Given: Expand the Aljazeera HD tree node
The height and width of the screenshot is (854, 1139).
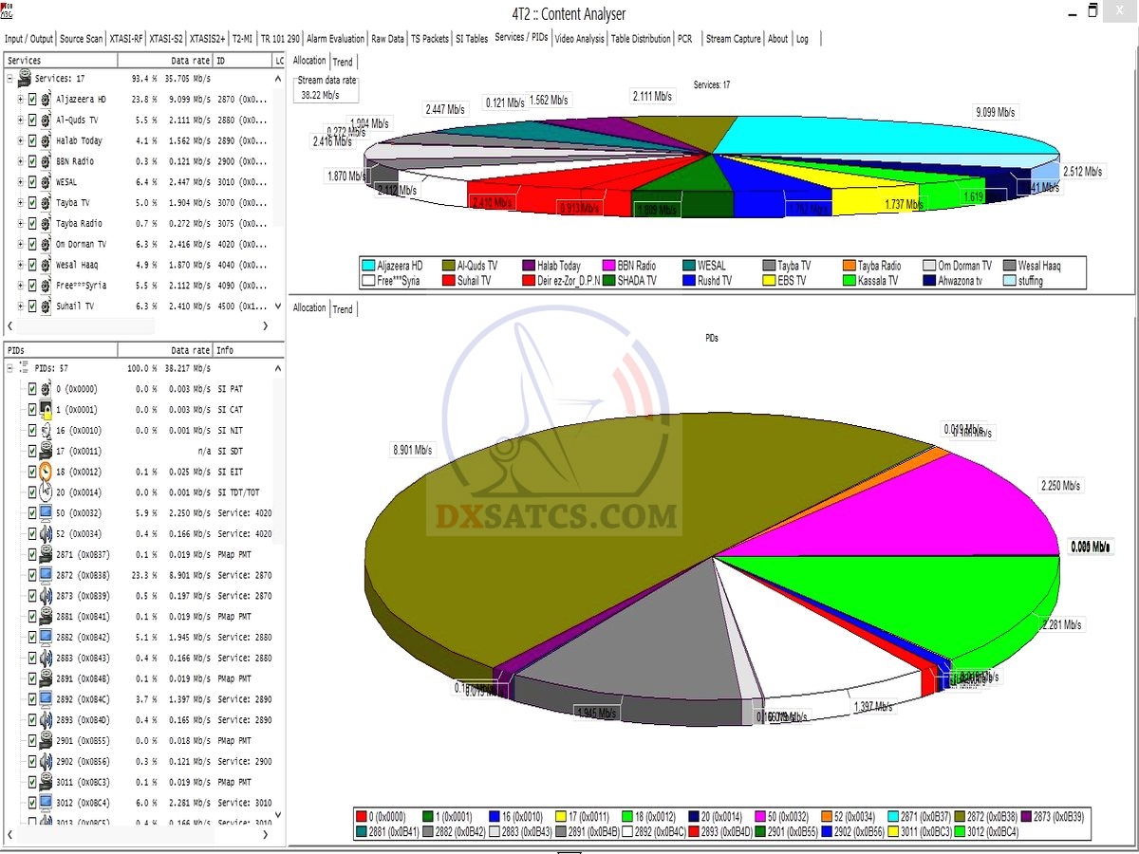Looking at the screenshot, I should 21,99.
